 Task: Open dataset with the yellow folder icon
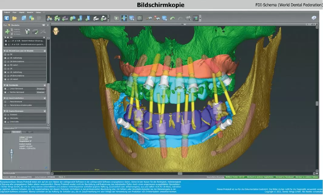(x=14, y=18)
